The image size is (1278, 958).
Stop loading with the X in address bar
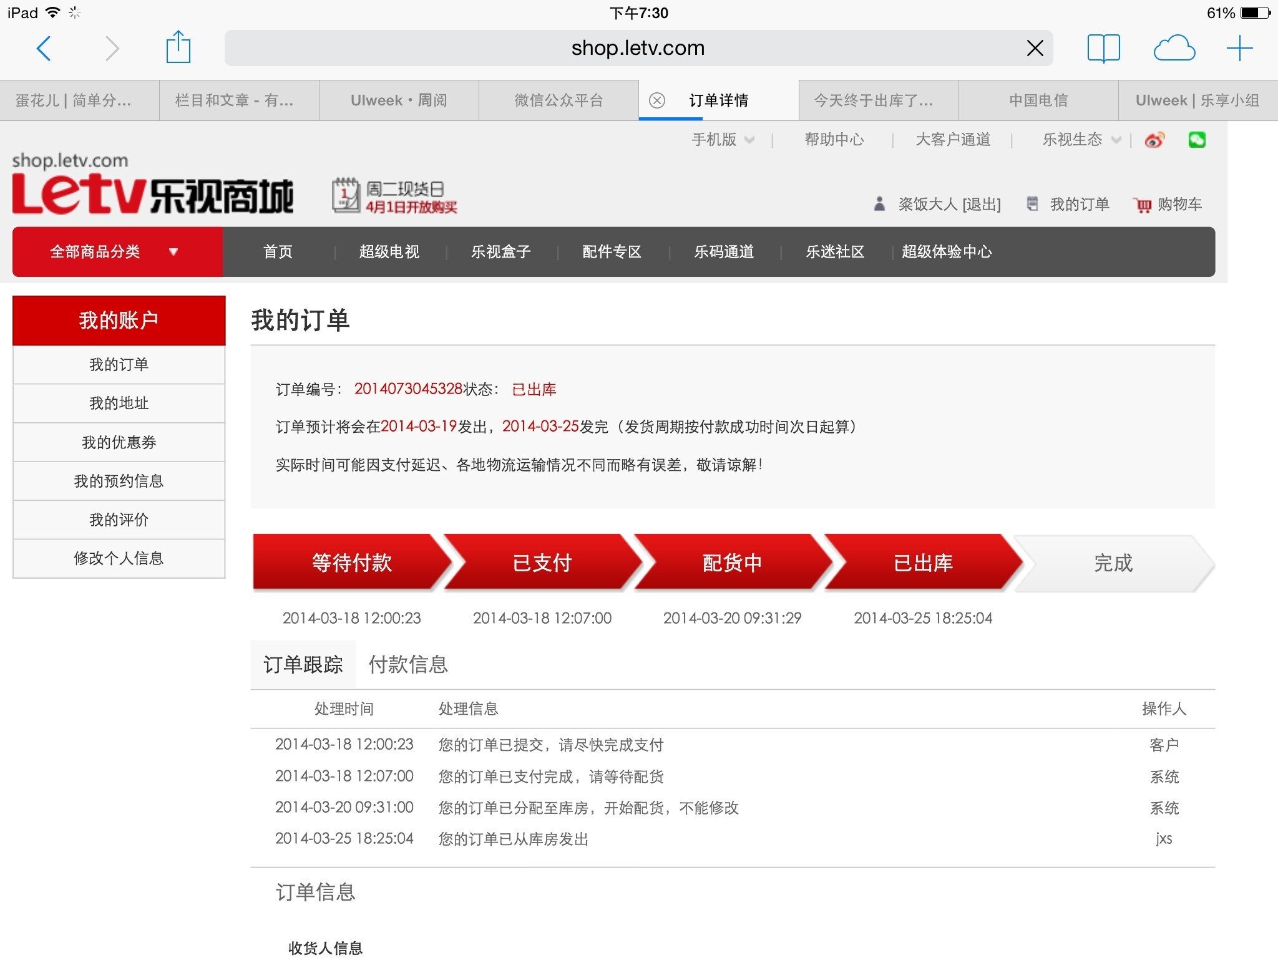pos(1035,48)
